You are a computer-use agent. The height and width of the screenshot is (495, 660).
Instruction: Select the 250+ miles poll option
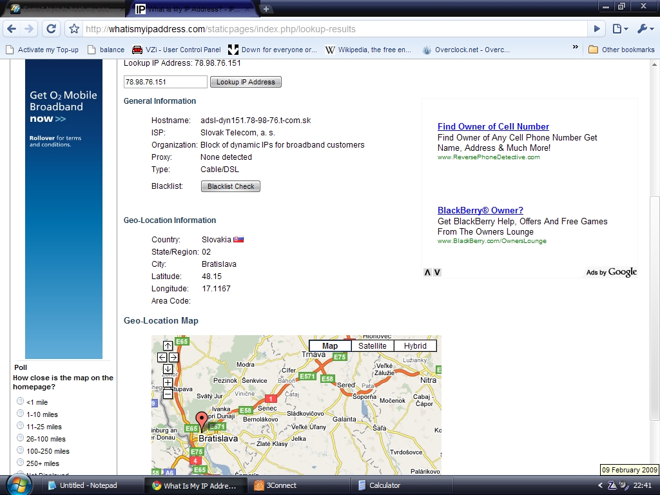pyautogui.click(x=20, y=462)
